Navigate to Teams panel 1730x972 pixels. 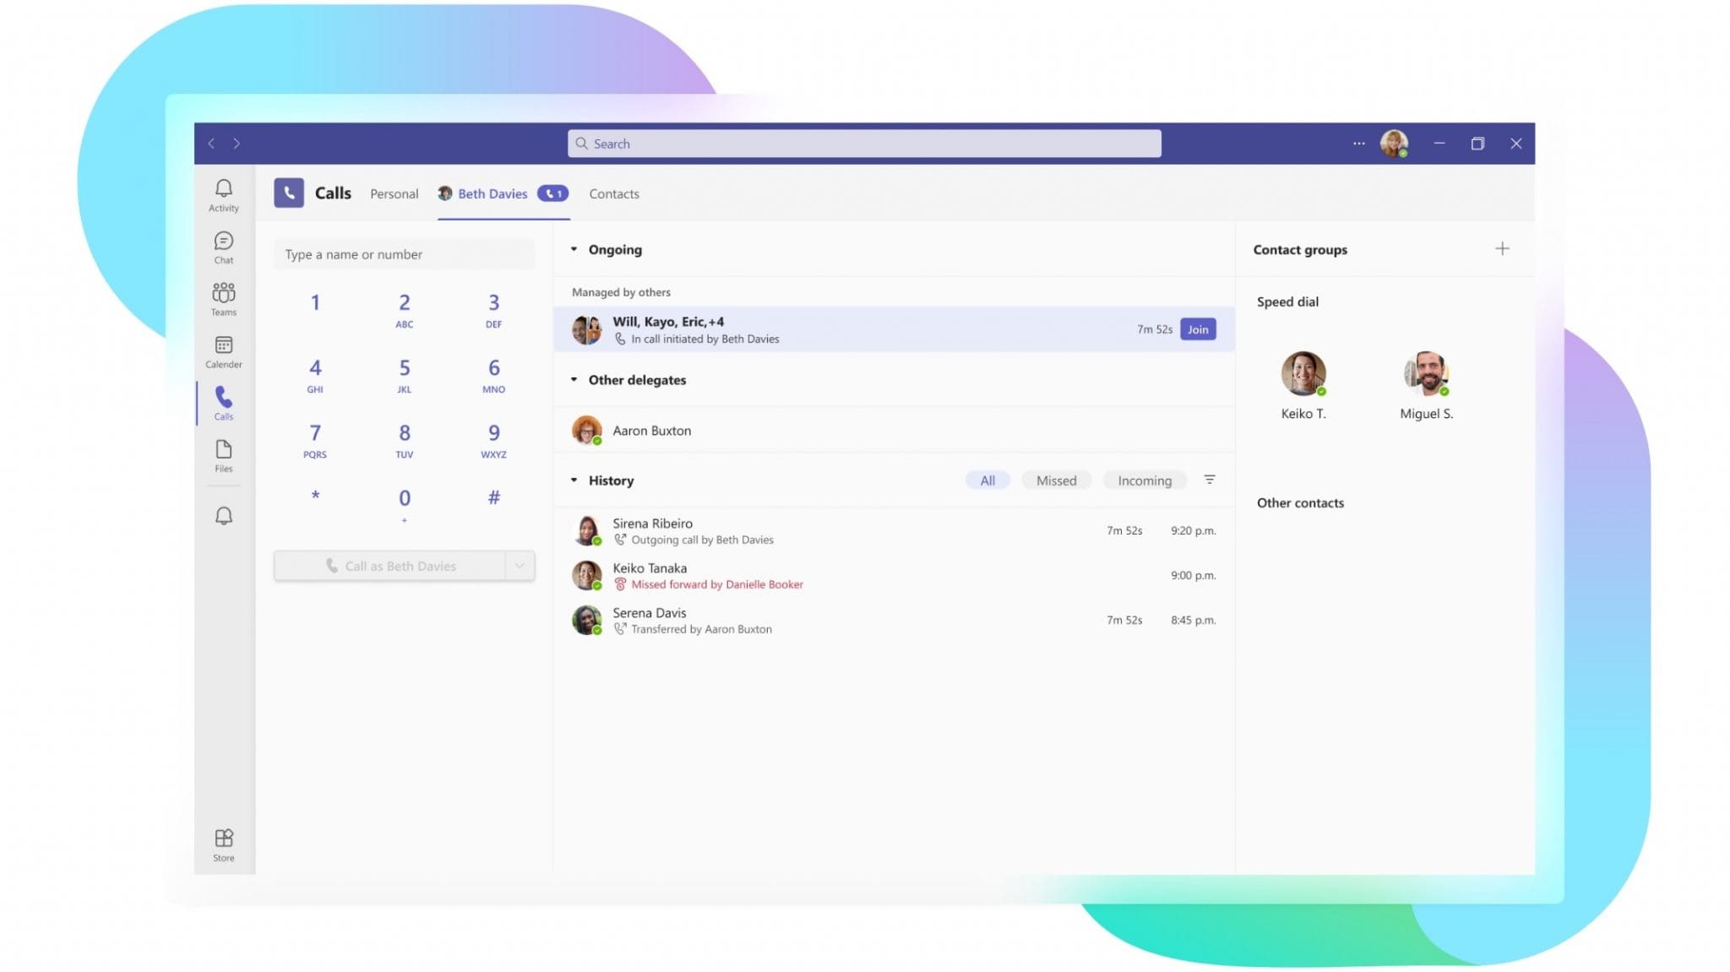tap(223, 300)
